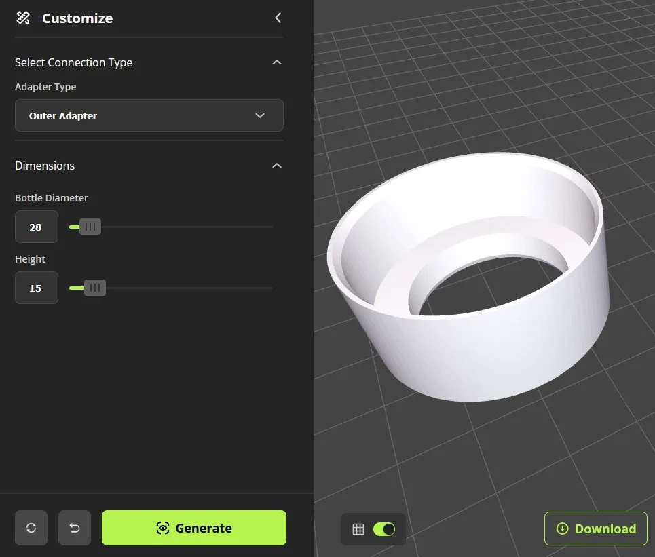Collapse the Select Connection Type section
Viewport: 655px width, 557px height.
tap(276, 62)
